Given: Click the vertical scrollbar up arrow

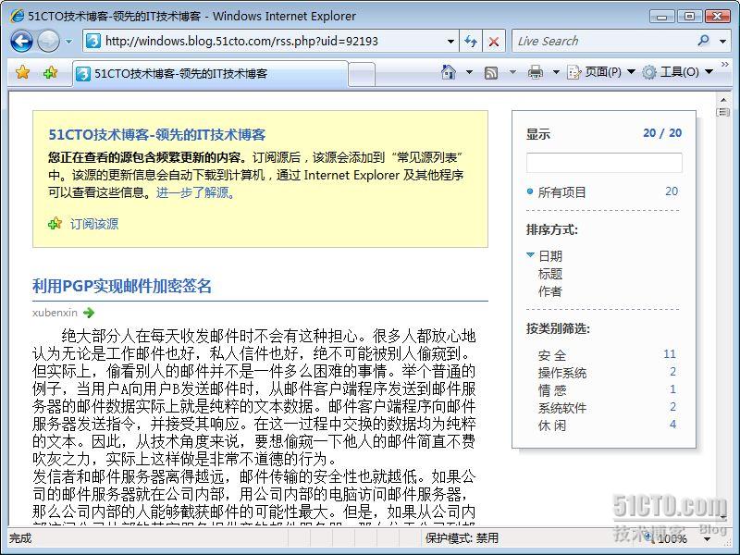Looking at the screenshot, I should [723, 100].
